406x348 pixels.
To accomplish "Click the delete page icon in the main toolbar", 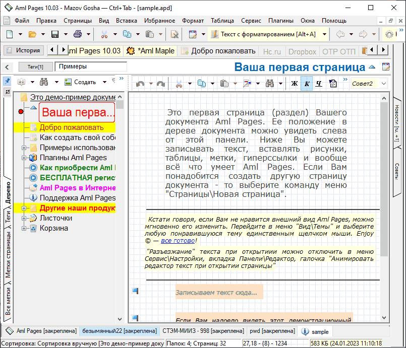I will point(175,34).
